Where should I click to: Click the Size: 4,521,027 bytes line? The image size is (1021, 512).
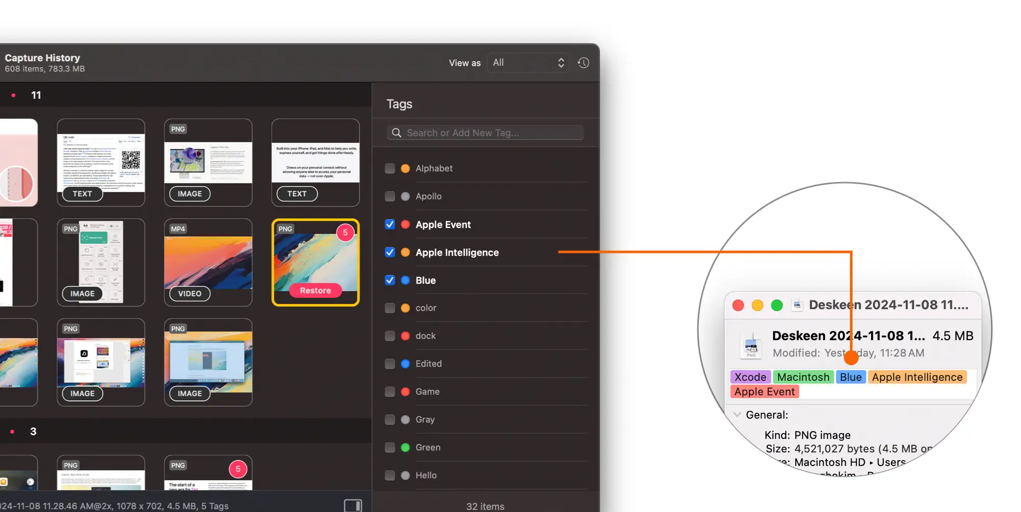tap(848, 449)
